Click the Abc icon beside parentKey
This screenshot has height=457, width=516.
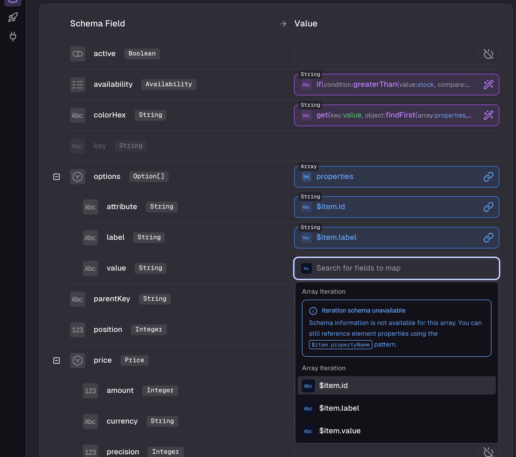(x=78, y=299)
